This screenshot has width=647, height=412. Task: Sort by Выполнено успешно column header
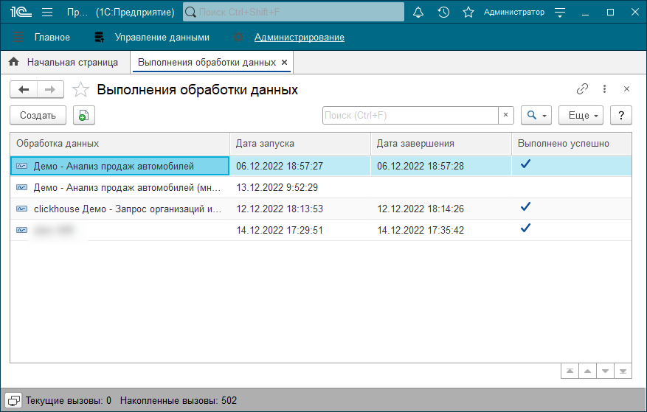572,144
